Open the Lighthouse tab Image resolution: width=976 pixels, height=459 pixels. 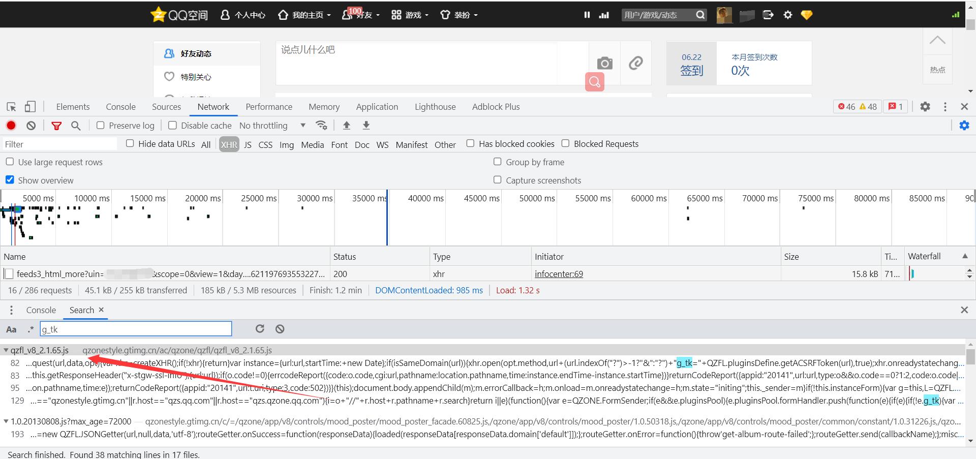click(x=435, y=107)
